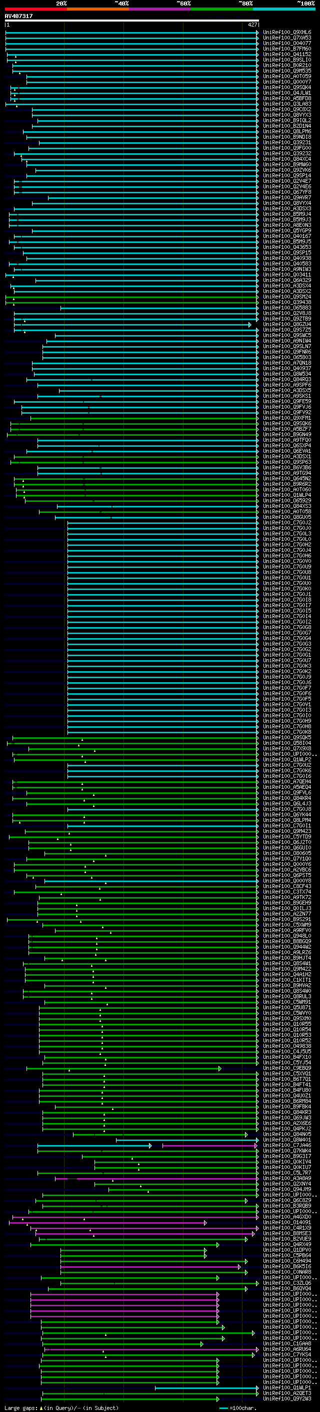Select the UniRef100_Q40167 label
The image size is (320, 1412).
287,236
